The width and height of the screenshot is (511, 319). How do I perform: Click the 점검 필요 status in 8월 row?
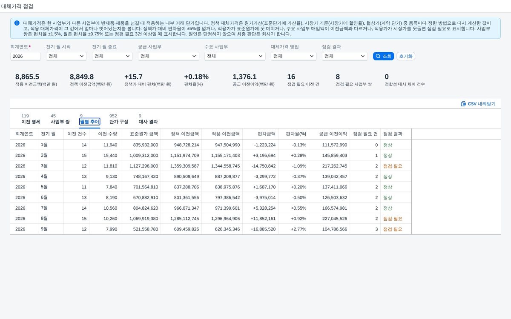tap(393, 219)
